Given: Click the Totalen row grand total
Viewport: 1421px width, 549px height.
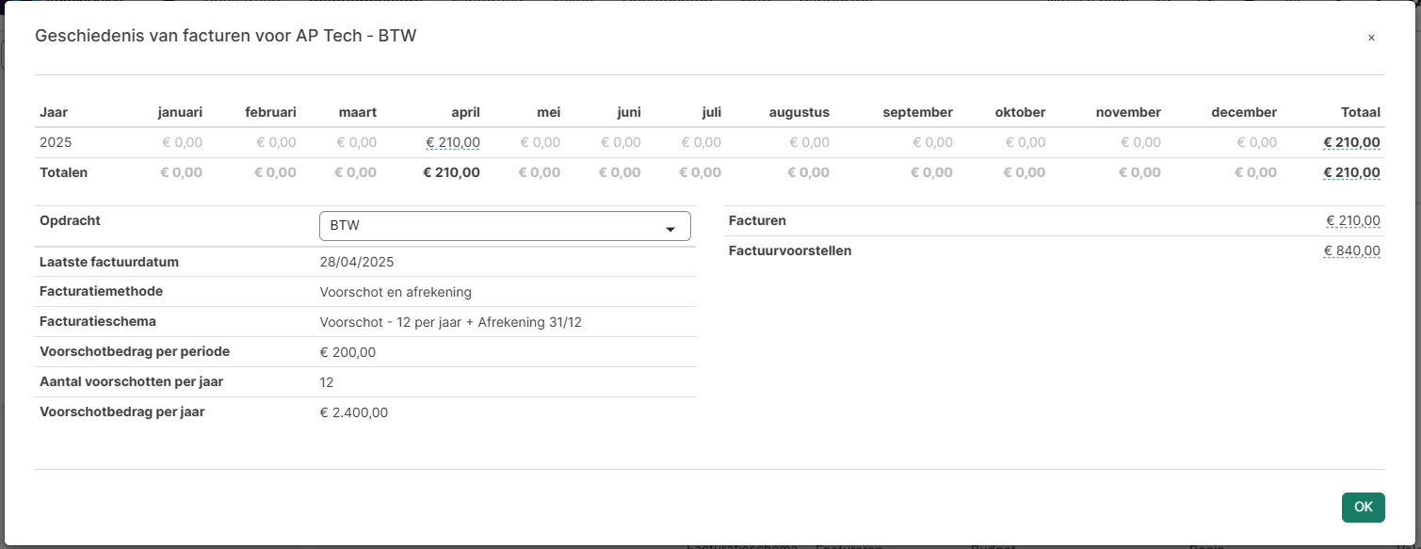Looking at the screenshot, I should (1351, 172).
